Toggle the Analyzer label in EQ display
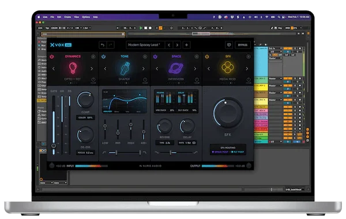Viewport: 346px width, 219px height. click(108, 111)
